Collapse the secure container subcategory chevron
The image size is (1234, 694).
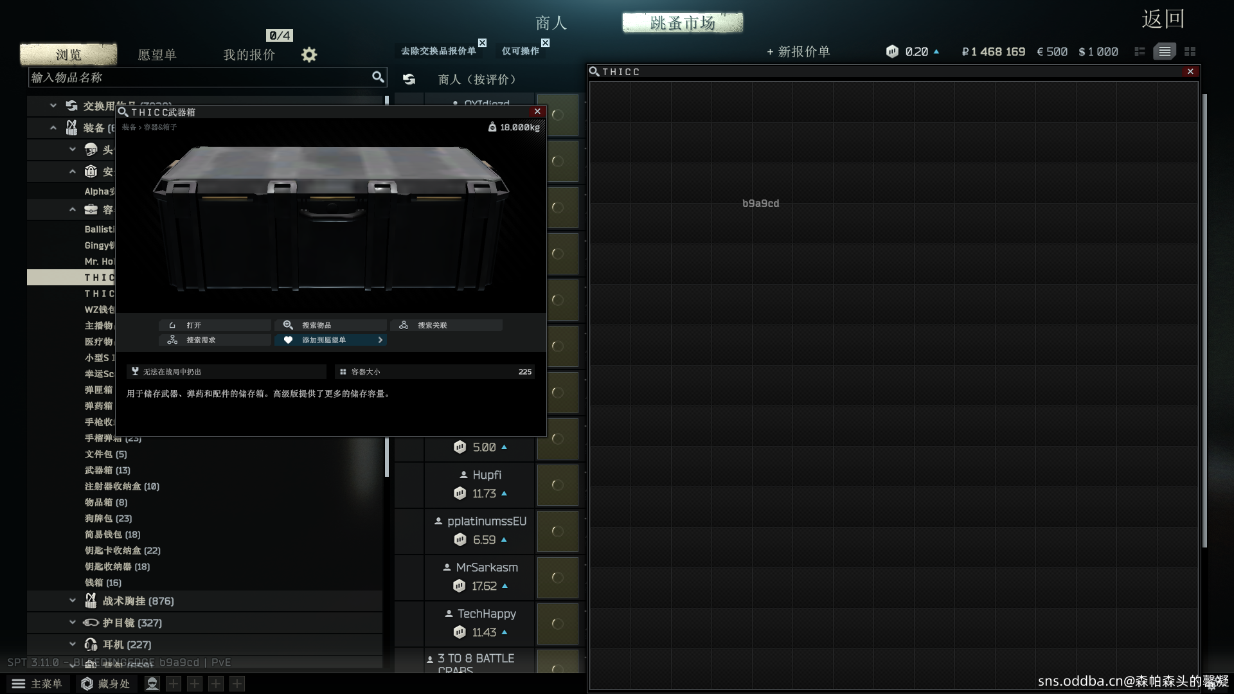pos(73,172)
